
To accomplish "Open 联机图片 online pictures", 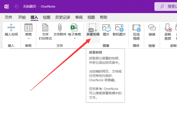I will point(119,30).
